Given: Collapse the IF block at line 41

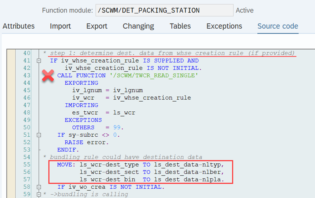Looking at the screenshot, I should 39,60.
